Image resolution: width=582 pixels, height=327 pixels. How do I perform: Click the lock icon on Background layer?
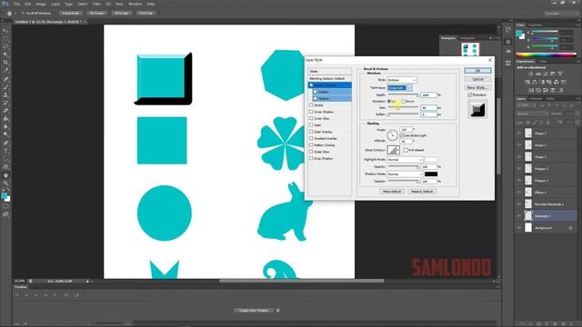570,228
